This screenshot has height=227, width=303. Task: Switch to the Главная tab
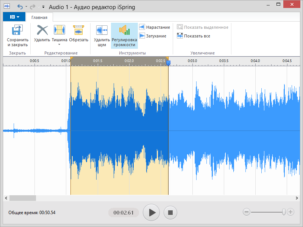[x=39, y=17]
